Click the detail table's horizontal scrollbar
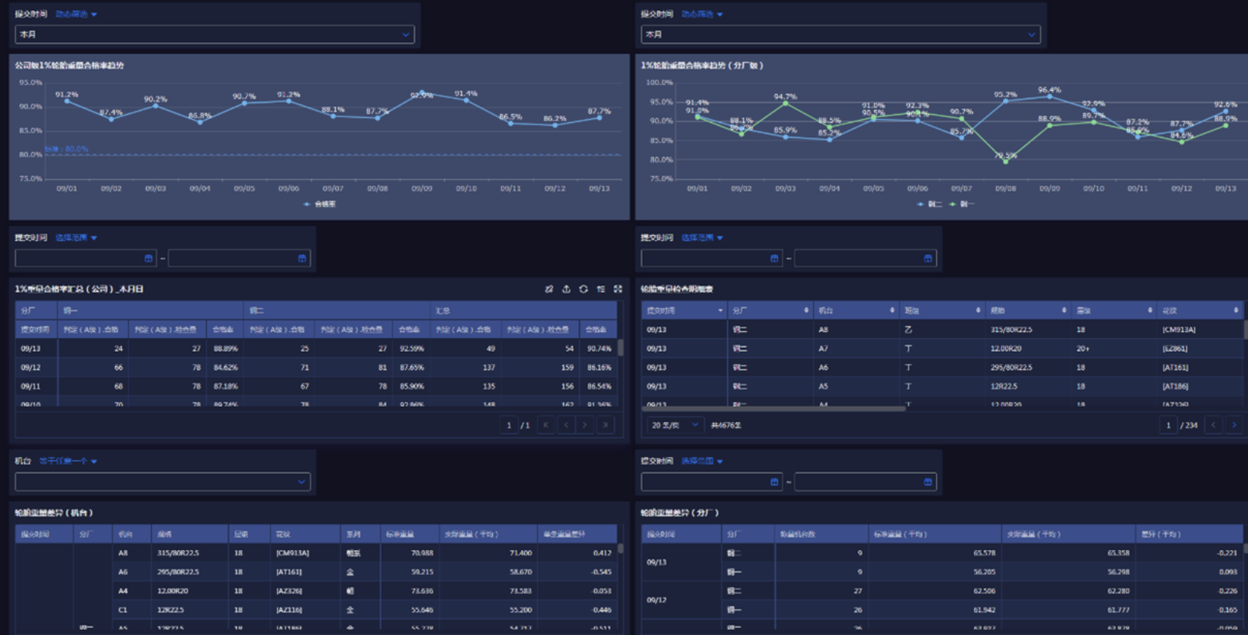 (774, 408)
